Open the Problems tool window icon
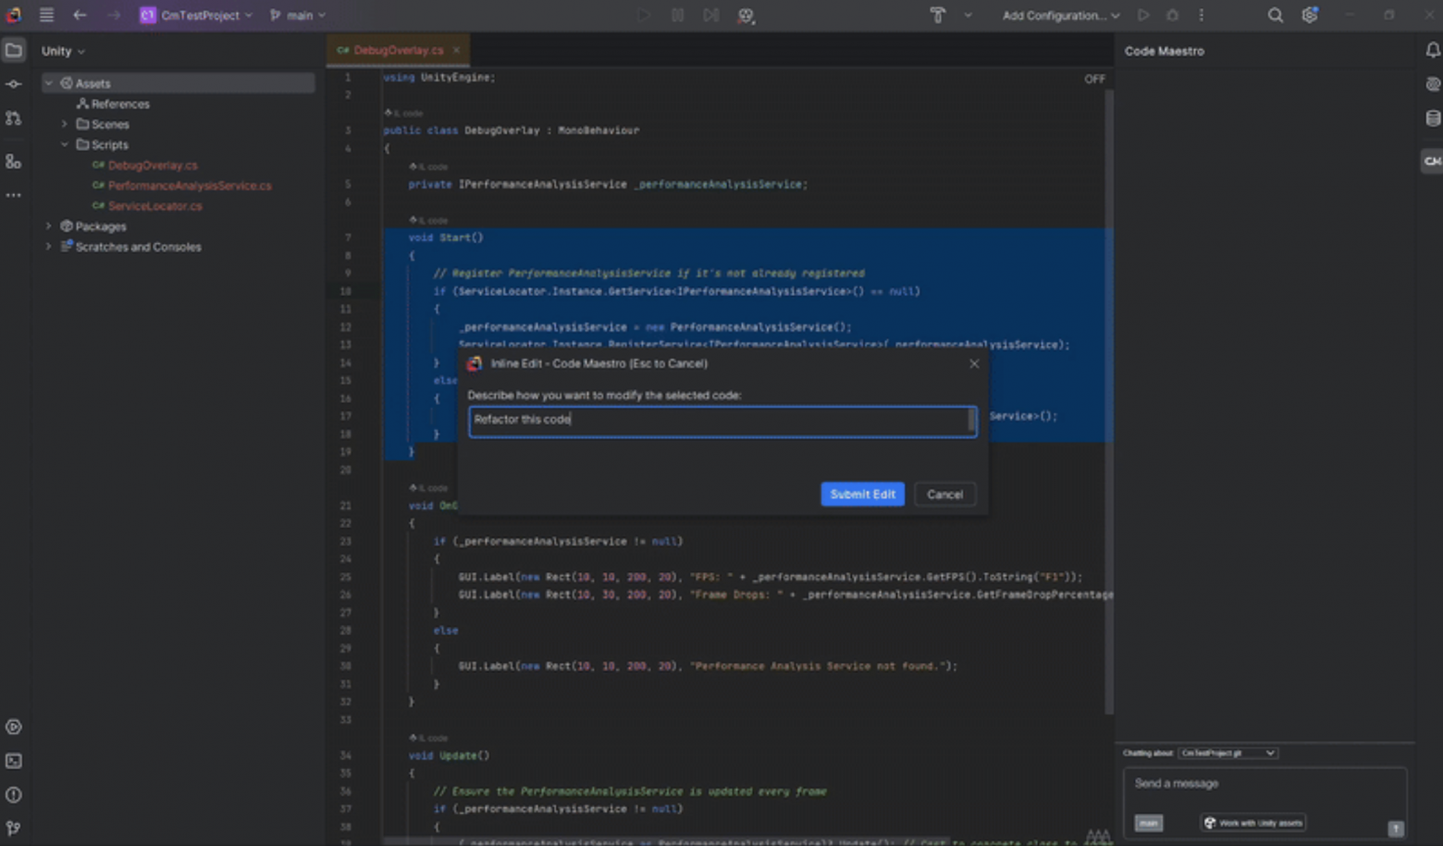 [x=13, y=794]
